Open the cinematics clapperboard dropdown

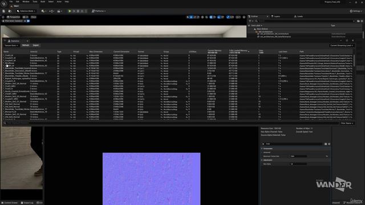point(59,11)
